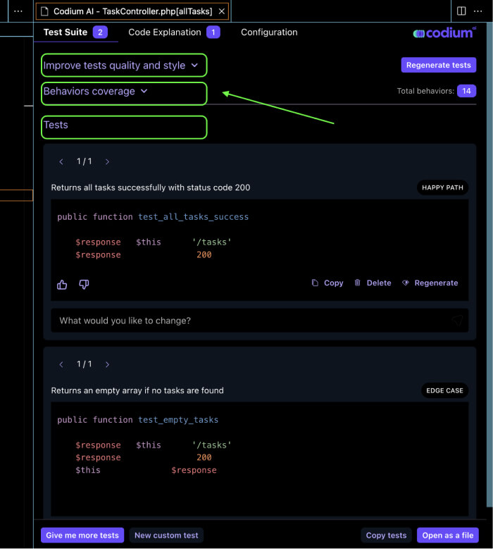
Task: Go to previous version of the edge case test
Action: point(61,364)
